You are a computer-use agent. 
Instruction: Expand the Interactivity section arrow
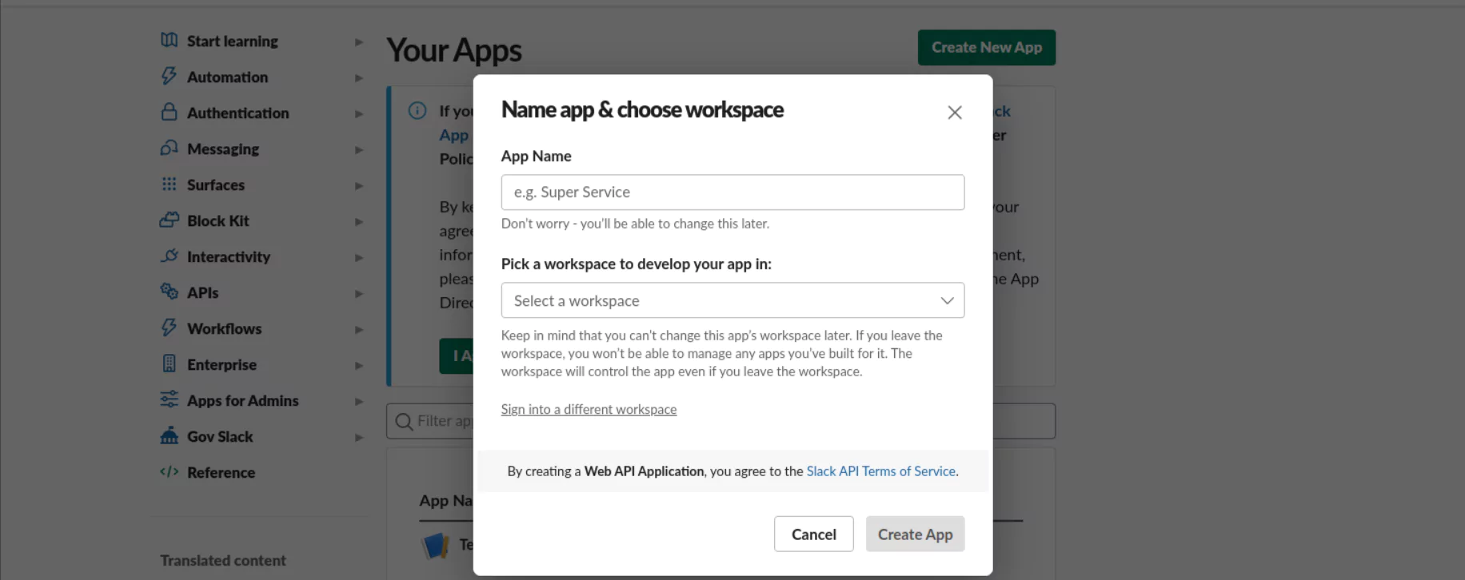click(x=358, y=257)
